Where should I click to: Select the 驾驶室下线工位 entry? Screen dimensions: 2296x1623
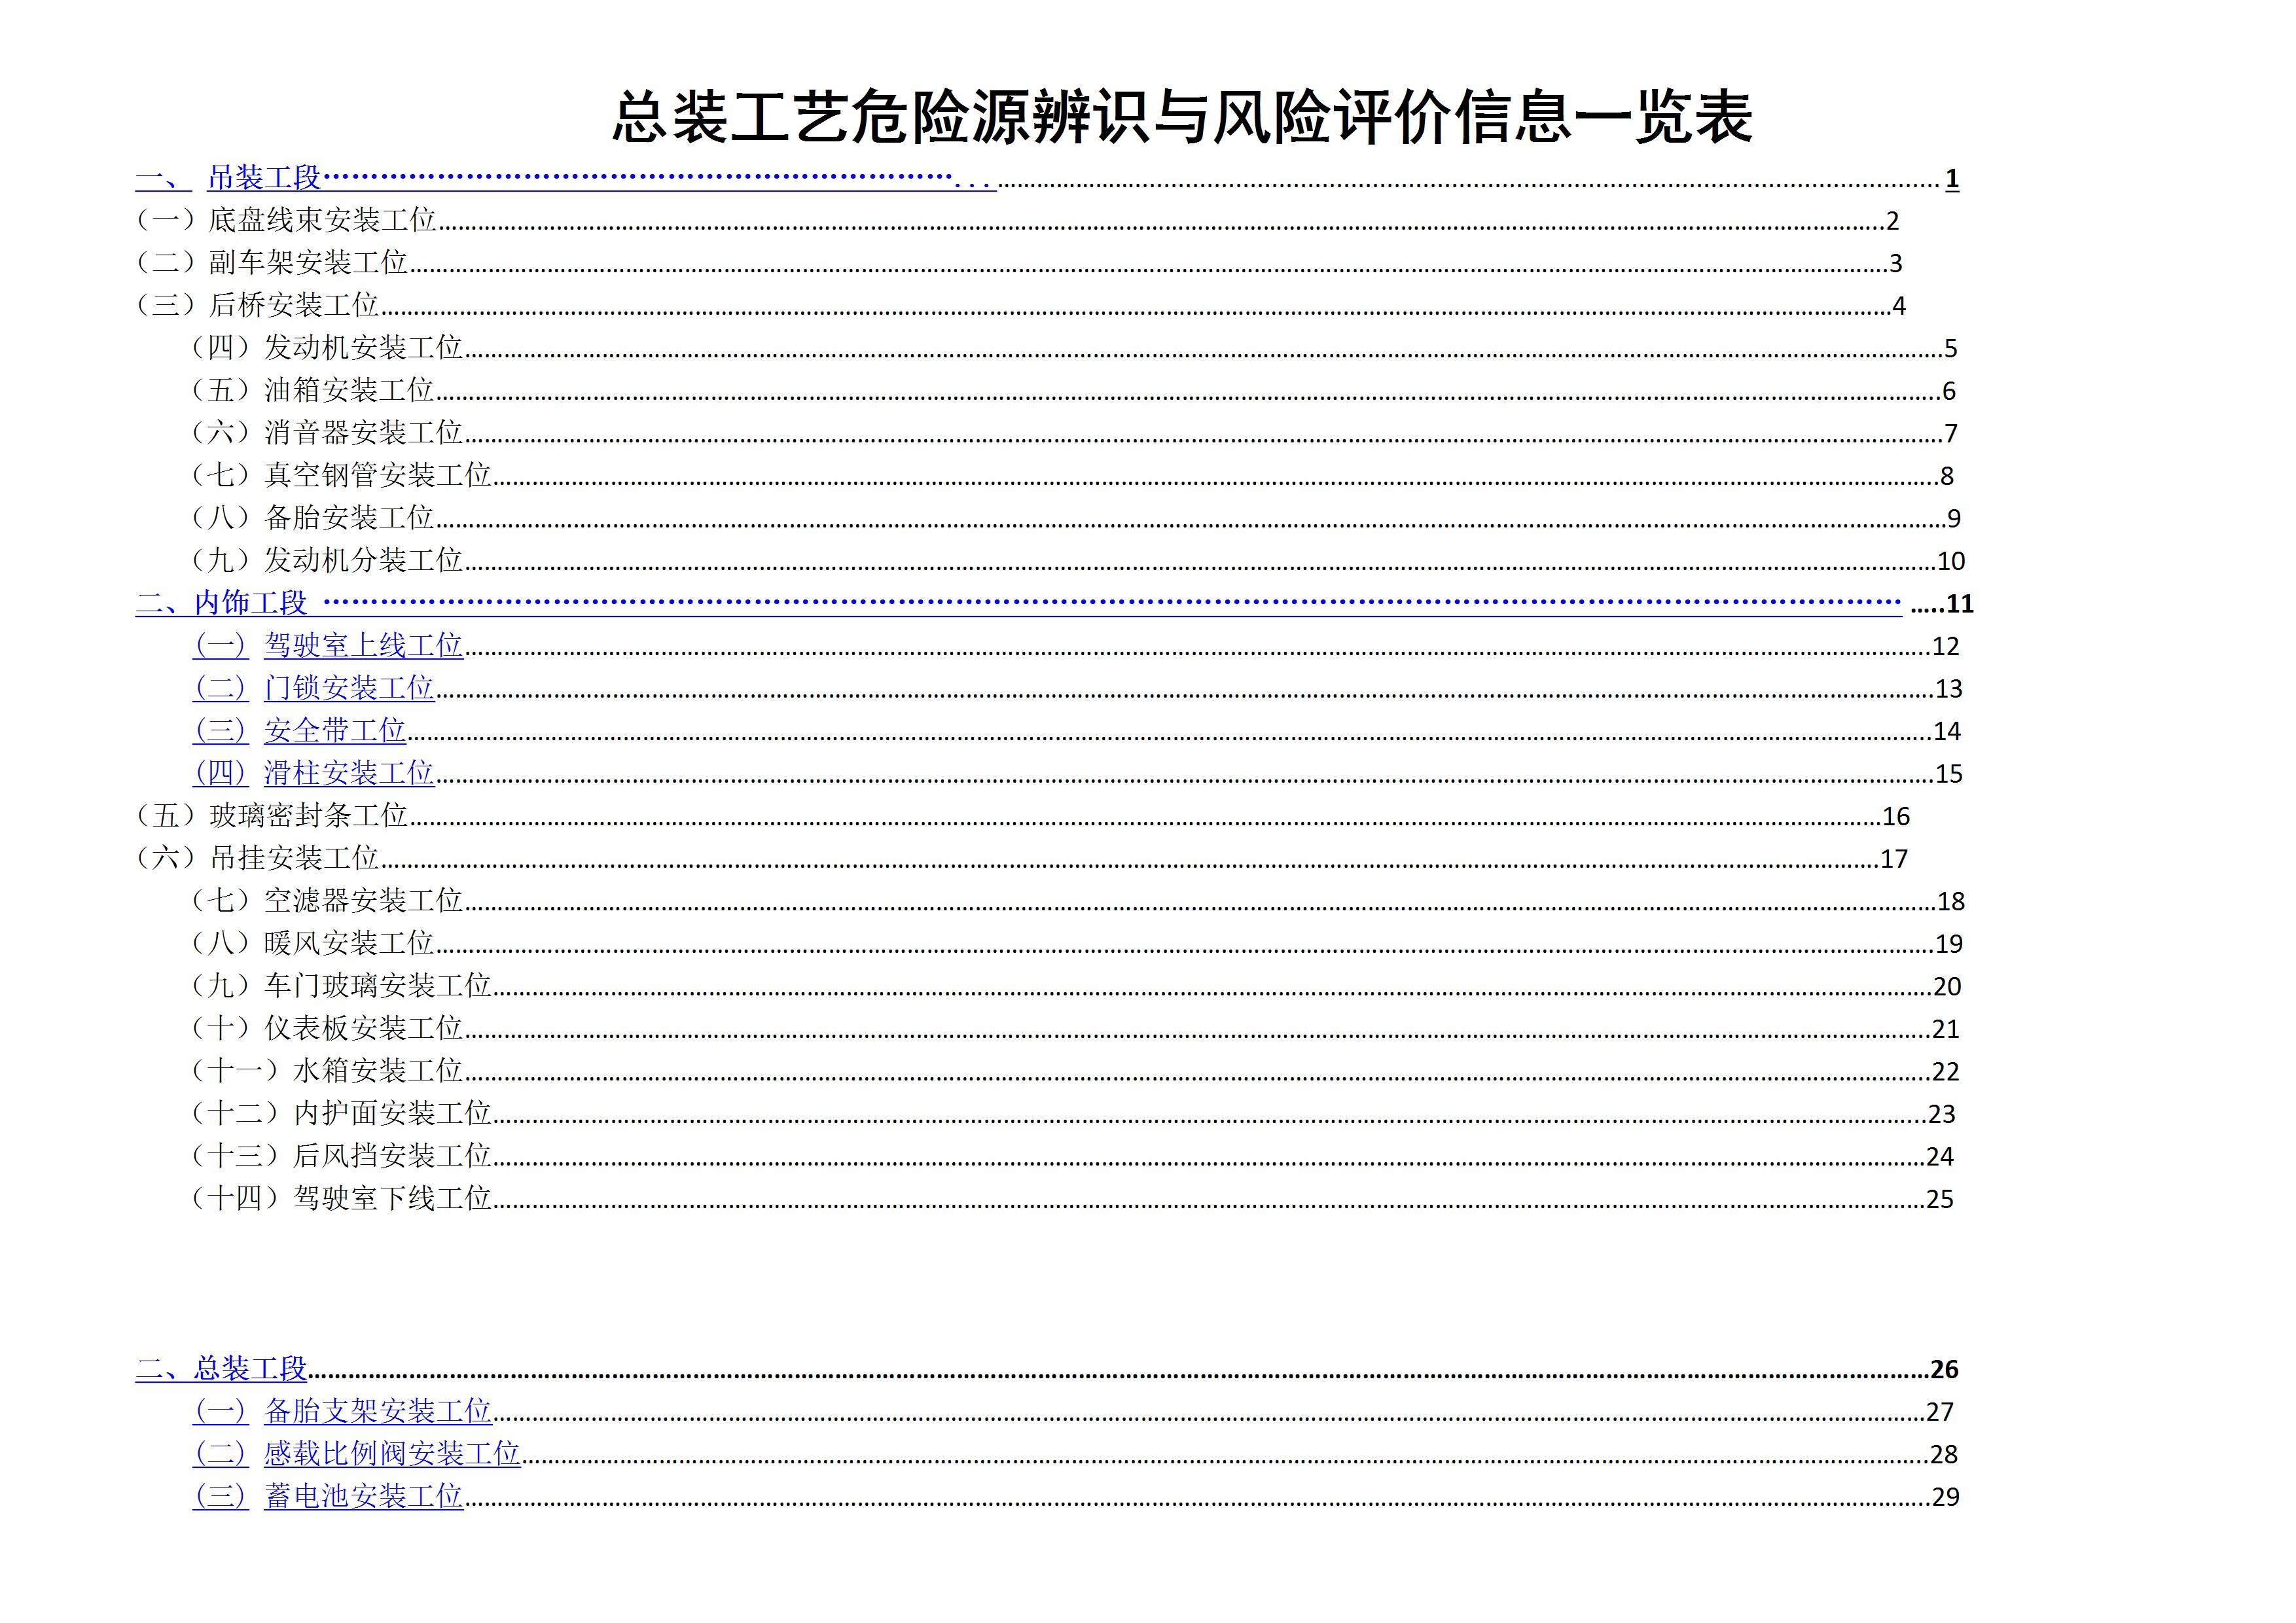pyautogui.click(x=392, y=1198)
